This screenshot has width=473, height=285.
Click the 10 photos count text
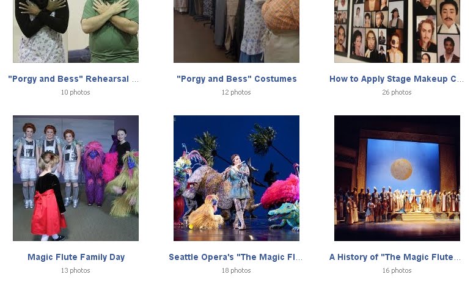[75, 92]
